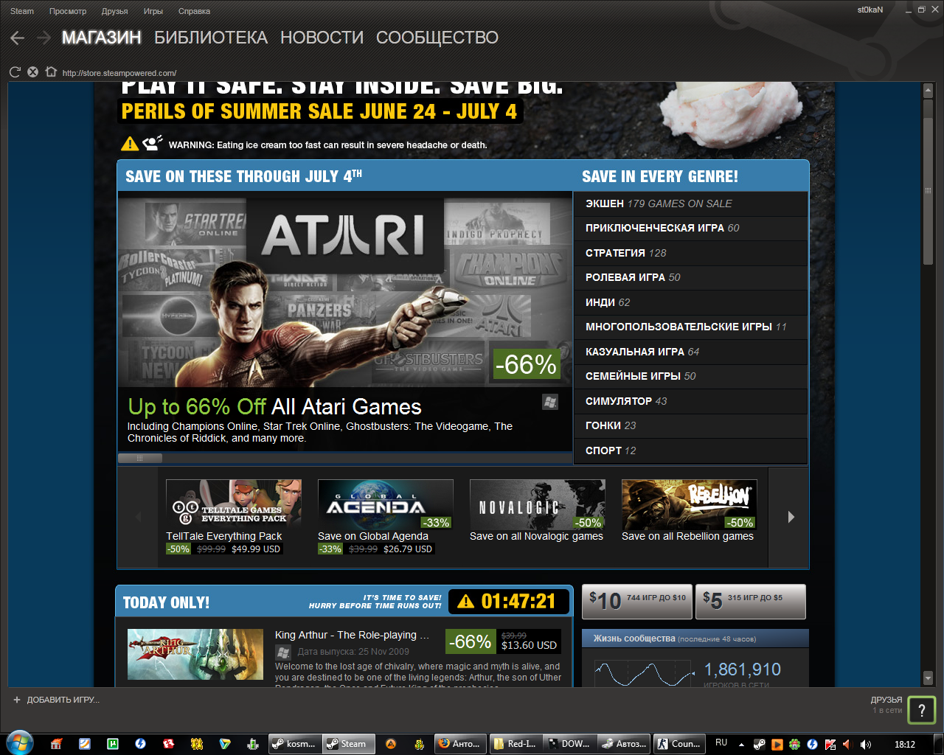Open the Global Agenda sale thumbnail

tap(386, 504)
